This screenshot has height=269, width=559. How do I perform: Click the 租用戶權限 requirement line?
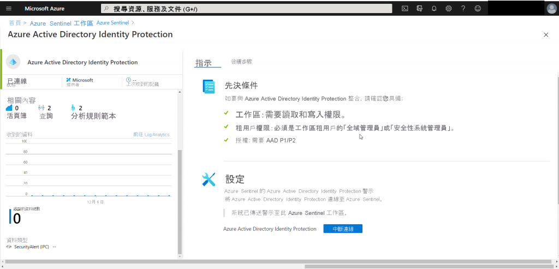(x=345, y=128)
